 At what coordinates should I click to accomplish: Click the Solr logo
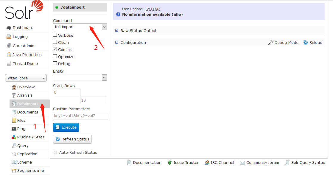click(24, 10)
